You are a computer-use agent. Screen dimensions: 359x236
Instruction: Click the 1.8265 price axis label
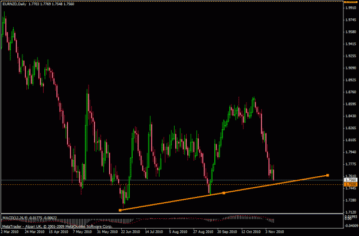[350, 128]
